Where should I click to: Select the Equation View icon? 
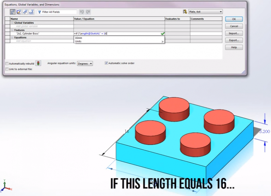[x=13, y=12]
